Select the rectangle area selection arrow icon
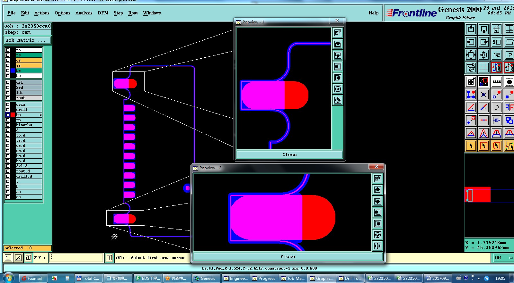 (484, 146)
